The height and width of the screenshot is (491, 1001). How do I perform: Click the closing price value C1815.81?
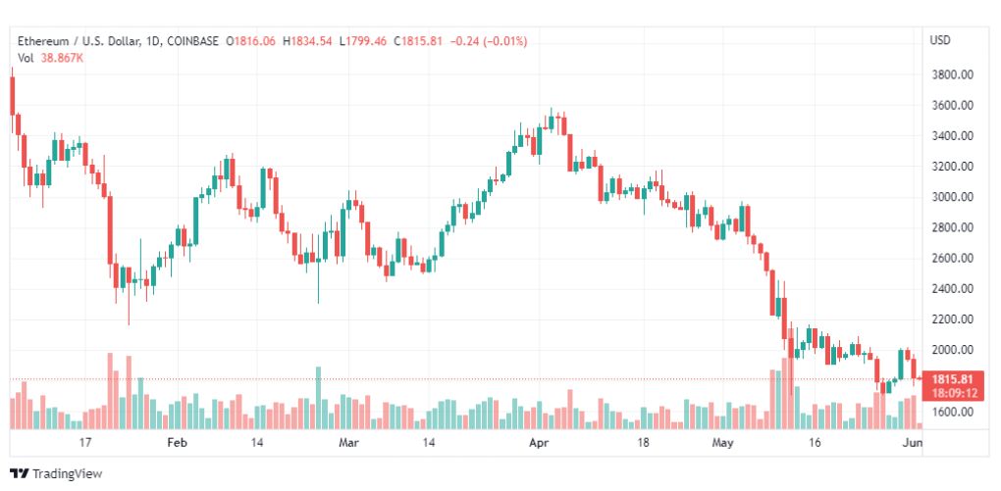tap(418, 41)
